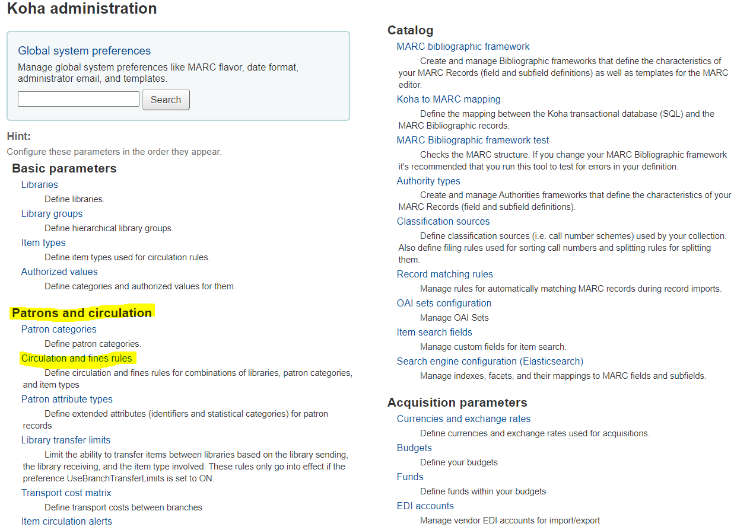
Task: Open the Classification sources link
Action: (x=443, y=222)
